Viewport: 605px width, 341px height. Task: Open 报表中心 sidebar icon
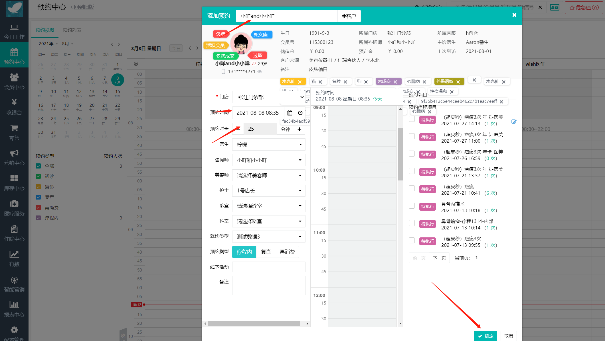(14, 305)
